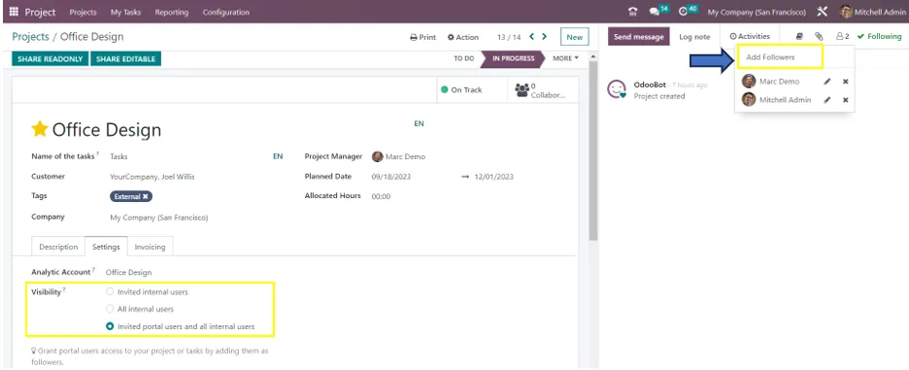Select All internal users visibility
Image resolution: width=909 pixels, height=370 pixels.
(x=110, y=309)
